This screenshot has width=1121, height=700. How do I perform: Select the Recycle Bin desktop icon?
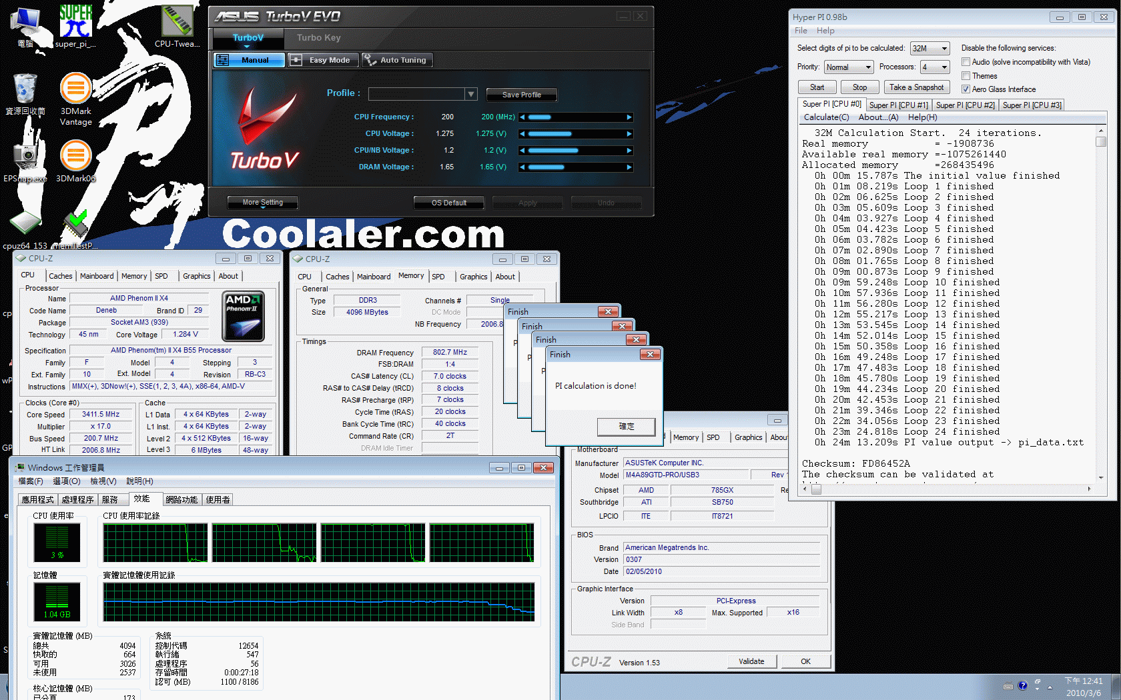tap(25, 93)
